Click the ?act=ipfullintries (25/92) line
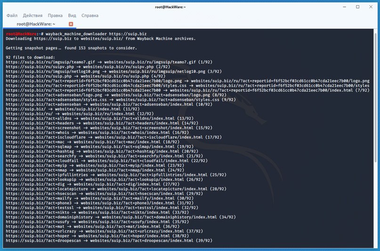This screenshot has height=251, width=380. point(116,175)
